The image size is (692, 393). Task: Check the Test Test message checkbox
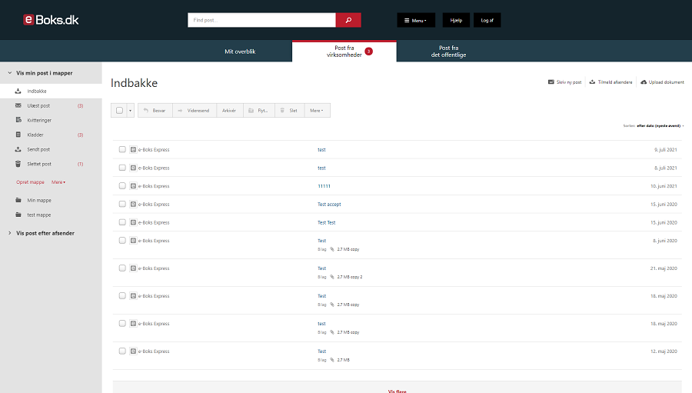[x=122, y=222]
